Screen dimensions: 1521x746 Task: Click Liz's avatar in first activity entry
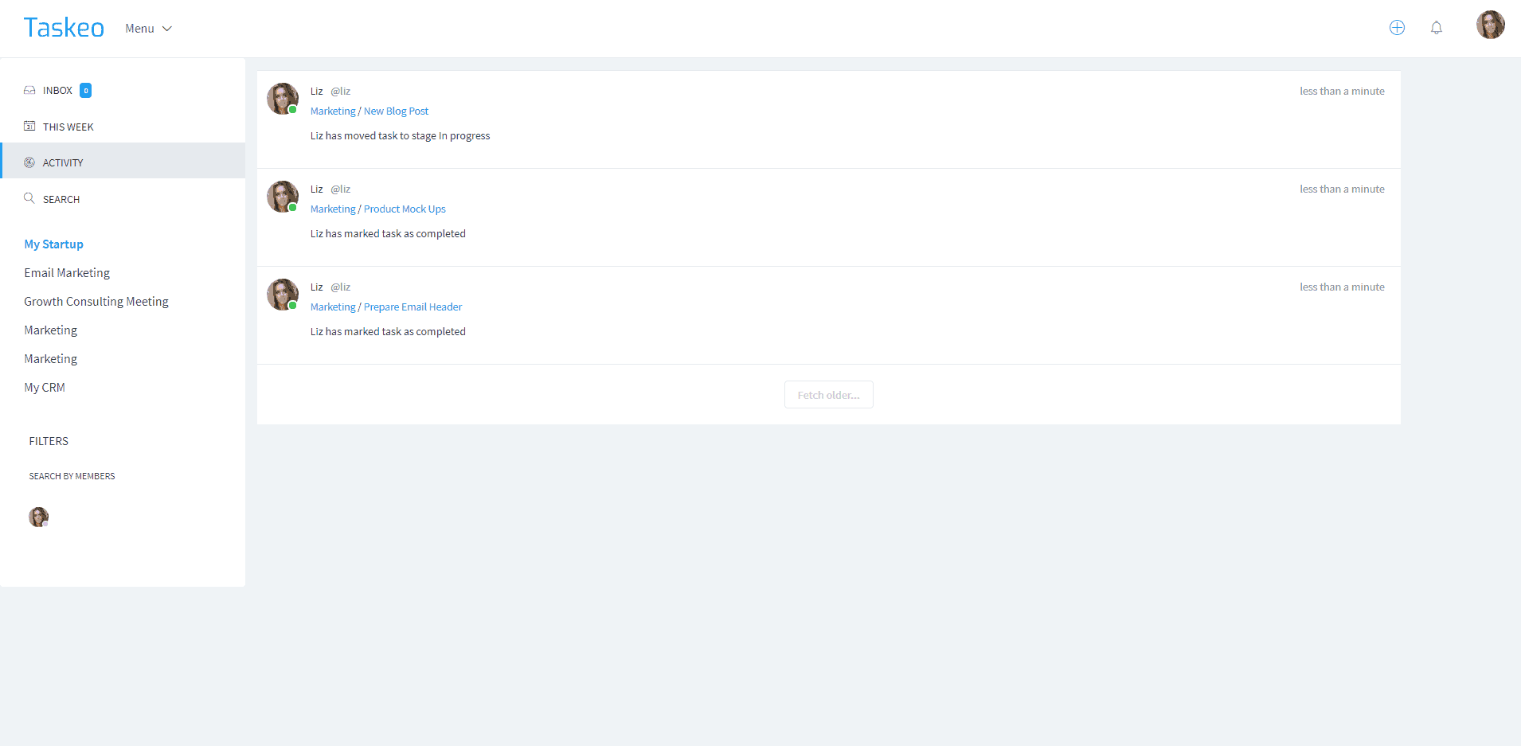tap(282, 99)
